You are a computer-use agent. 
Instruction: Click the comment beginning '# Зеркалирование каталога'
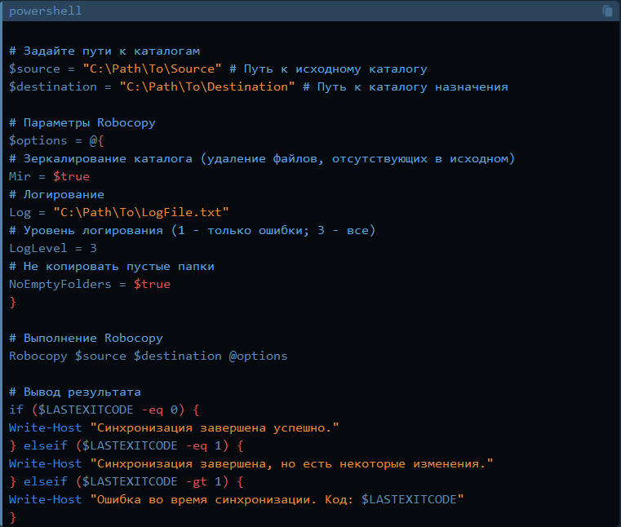click(x=262, y=159)
